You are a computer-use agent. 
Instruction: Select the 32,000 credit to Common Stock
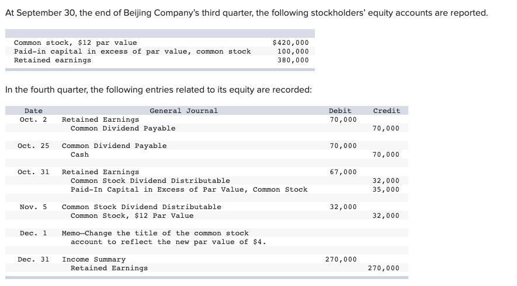[x=386, y=216]
